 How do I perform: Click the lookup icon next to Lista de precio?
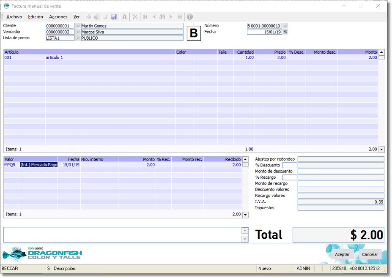(x=78, y=38)
